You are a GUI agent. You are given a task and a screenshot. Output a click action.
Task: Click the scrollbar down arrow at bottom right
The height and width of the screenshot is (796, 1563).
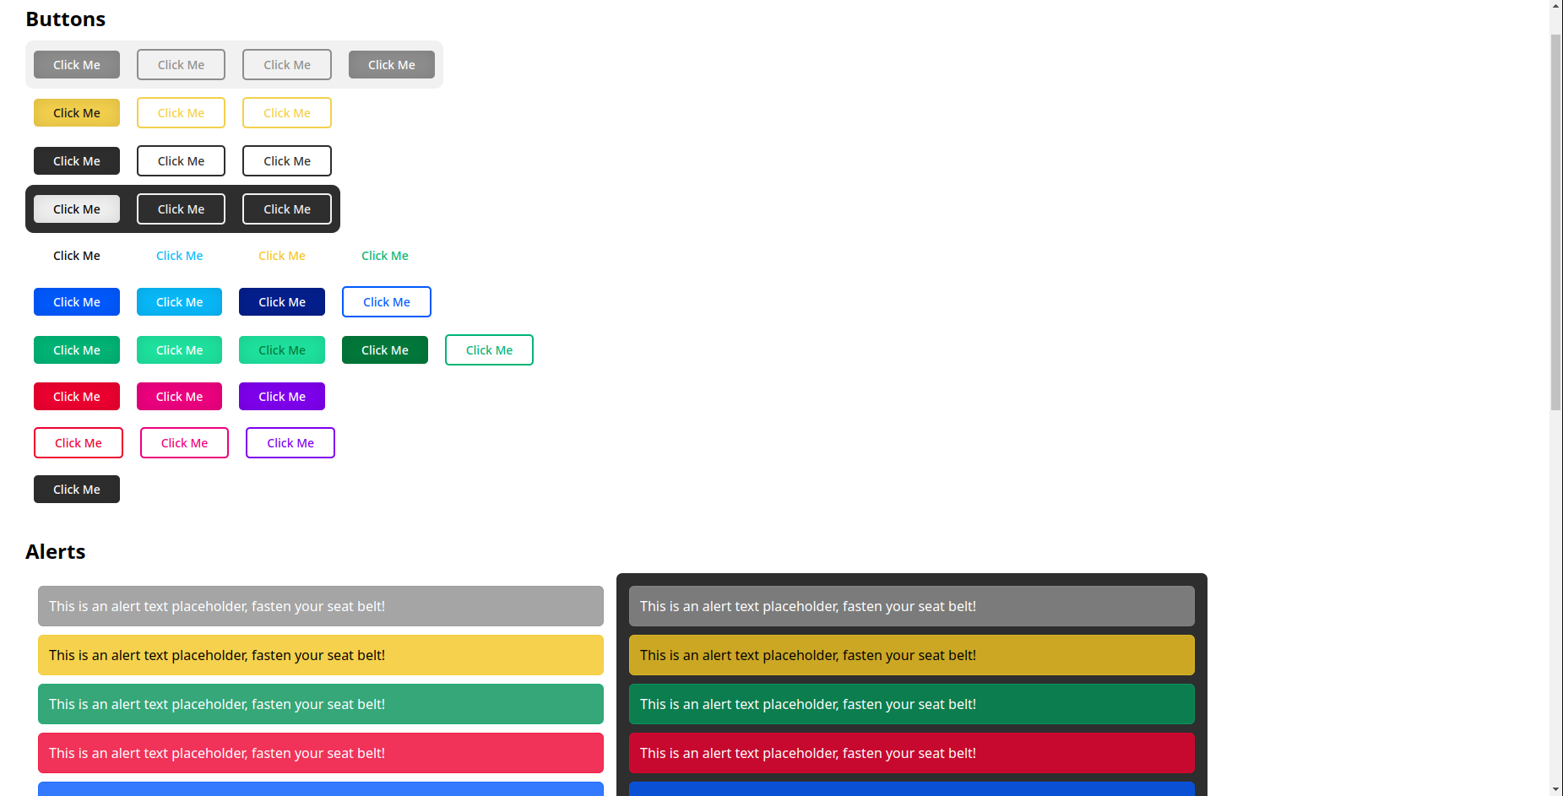(x=1555, y=789)
